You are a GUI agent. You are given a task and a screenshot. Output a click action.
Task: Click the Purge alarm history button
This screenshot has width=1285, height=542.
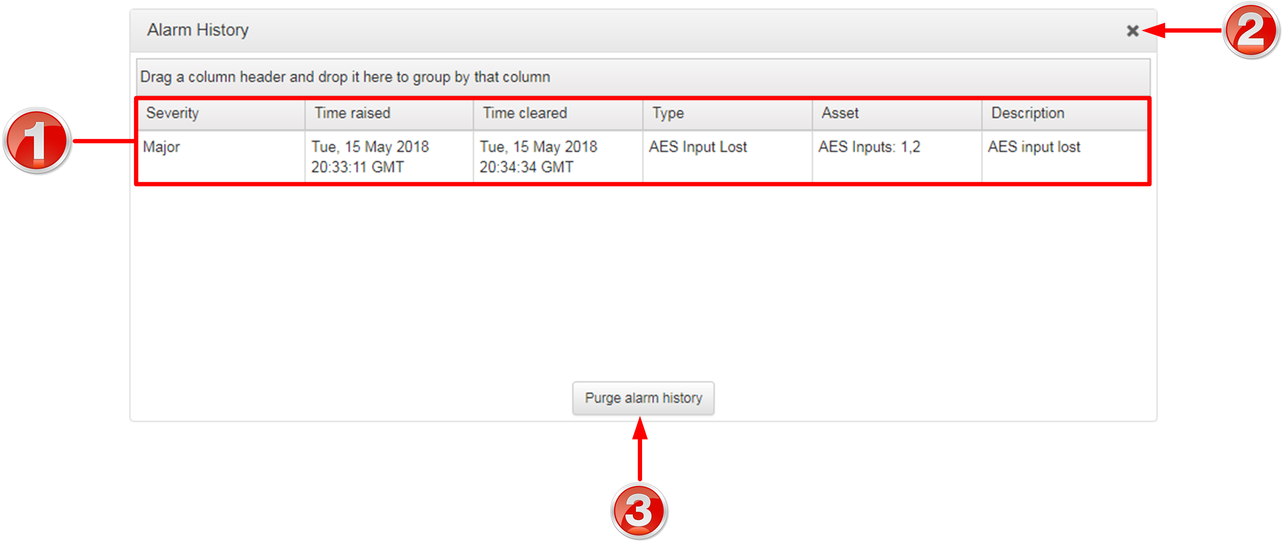pyautogui.click(x=642, y=398)
